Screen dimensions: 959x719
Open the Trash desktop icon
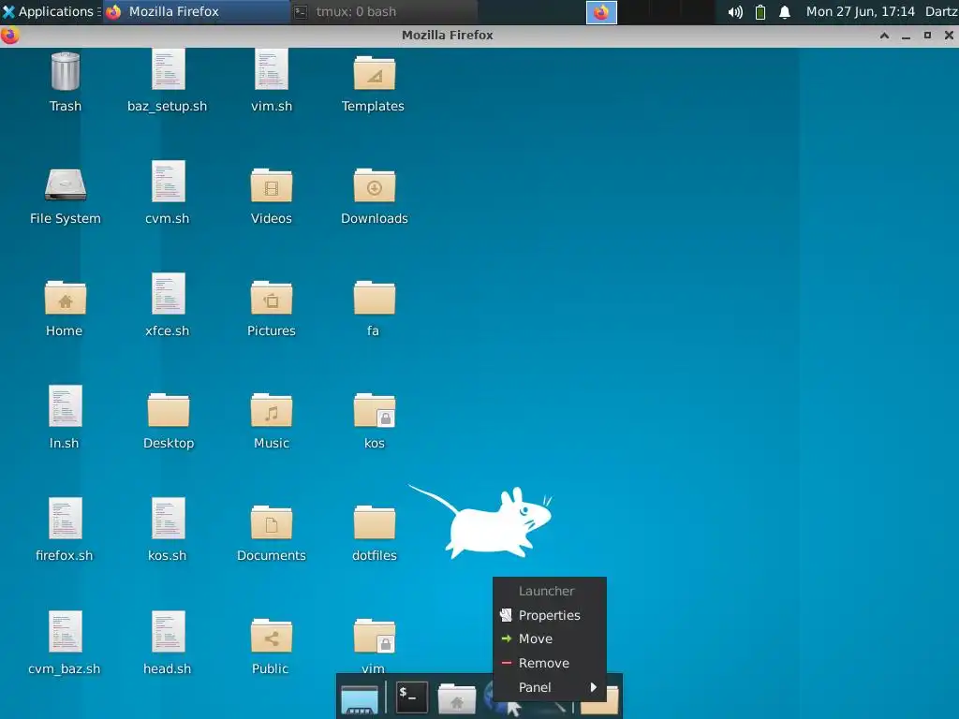65,72
